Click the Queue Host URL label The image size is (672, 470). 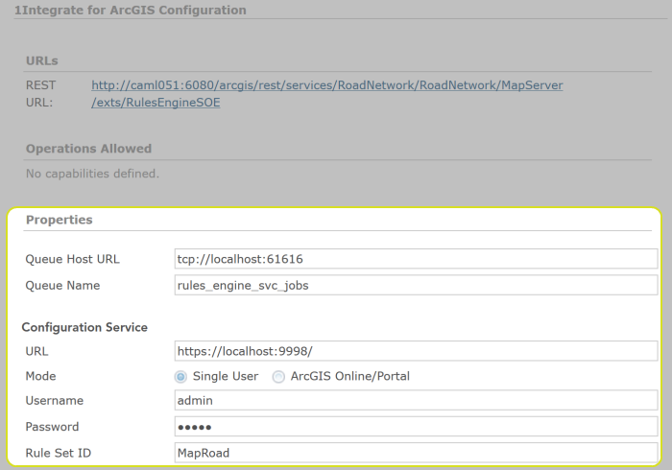tap(73, 259)
